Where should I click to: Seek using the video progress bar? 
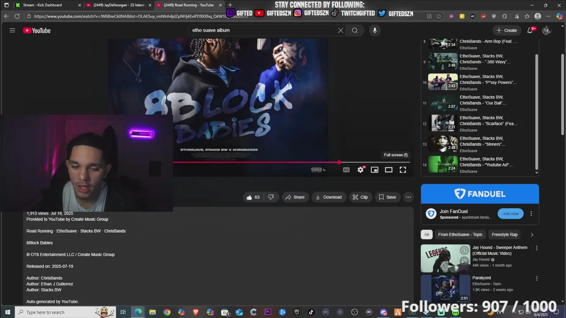pos(291,162)
